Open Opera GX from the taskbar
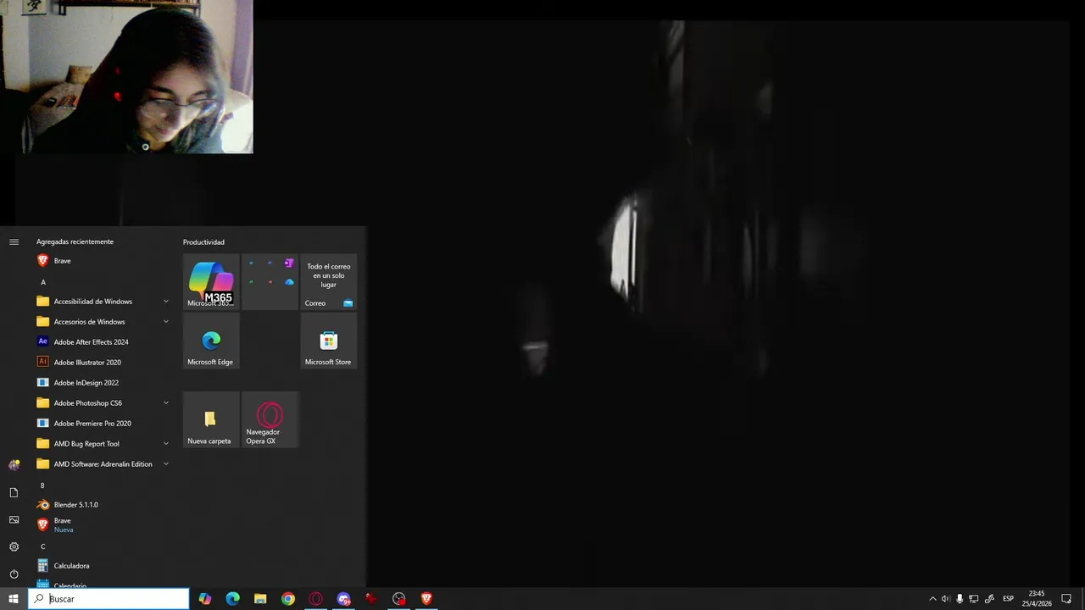This screenshot has width=1085, height=610. 316,599
